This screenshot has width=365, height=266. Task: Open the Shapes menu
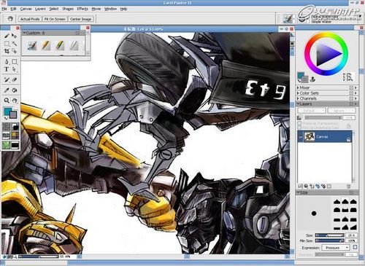click(68, 9)
